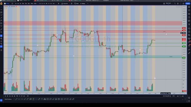The height and width of the screenshot is (107, 191).
Task: Select the 30m interval
Action: tap(29, 4)
